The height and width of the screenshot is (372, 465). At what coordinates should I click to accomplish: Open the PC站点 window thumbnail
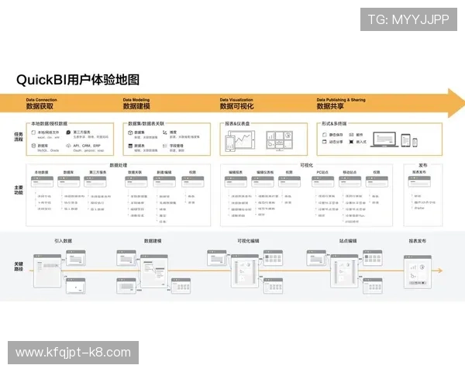click(x=322, y=181)
